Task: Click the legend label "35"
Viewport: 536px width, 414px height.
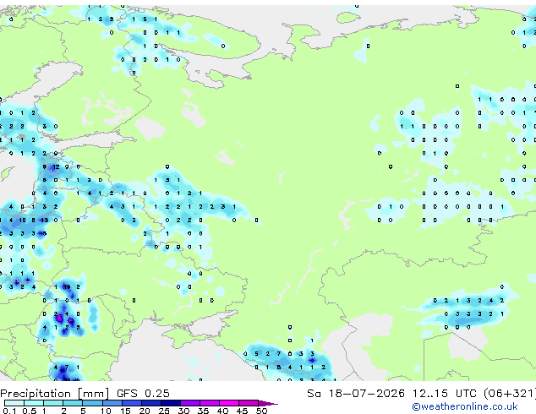Action: coord(203,411)
